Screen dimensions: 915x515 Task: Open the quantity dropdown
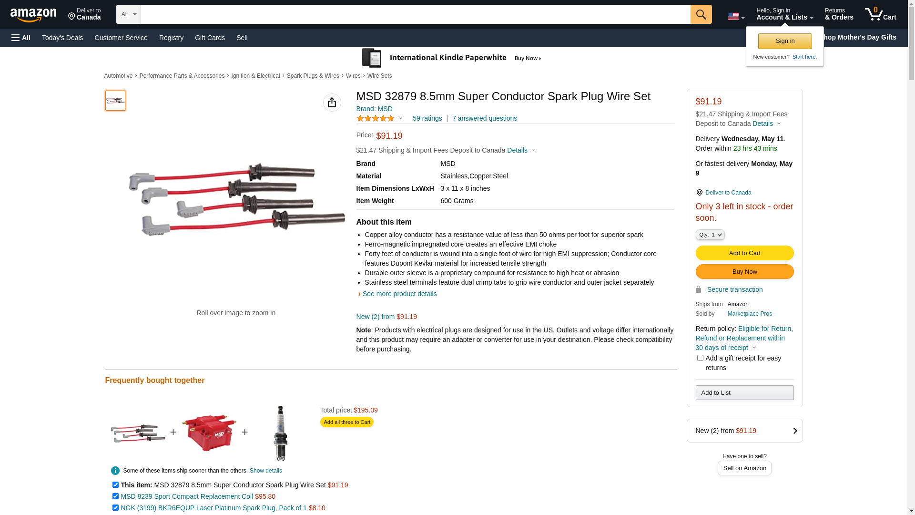pos(710,235)
